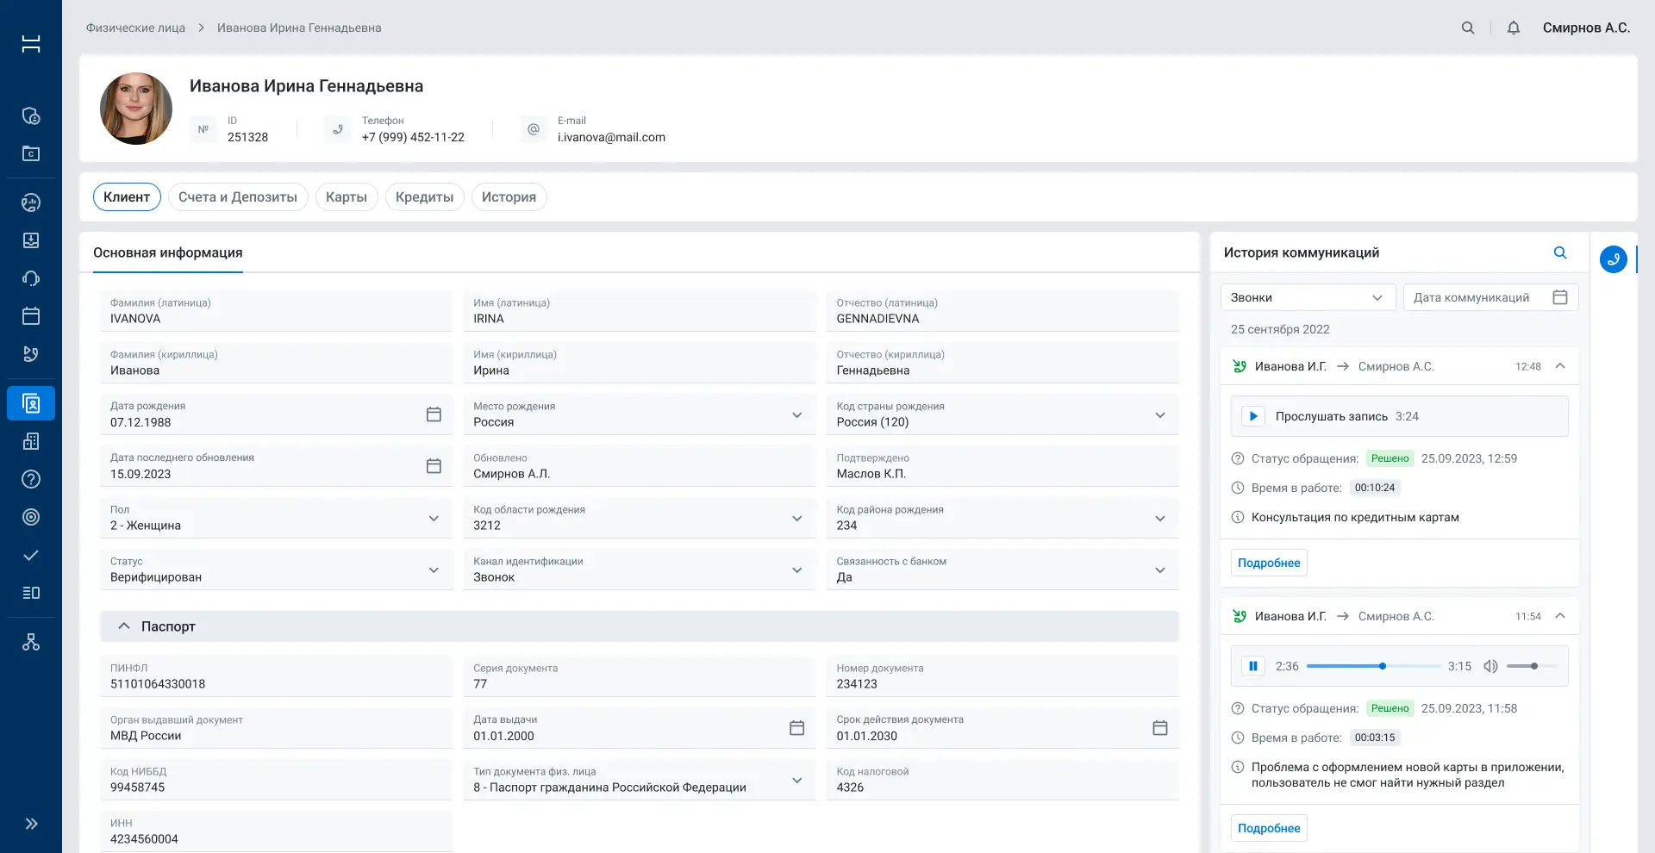Switch to the История tab
1655x853 pixels.
(x=509, y=196)
